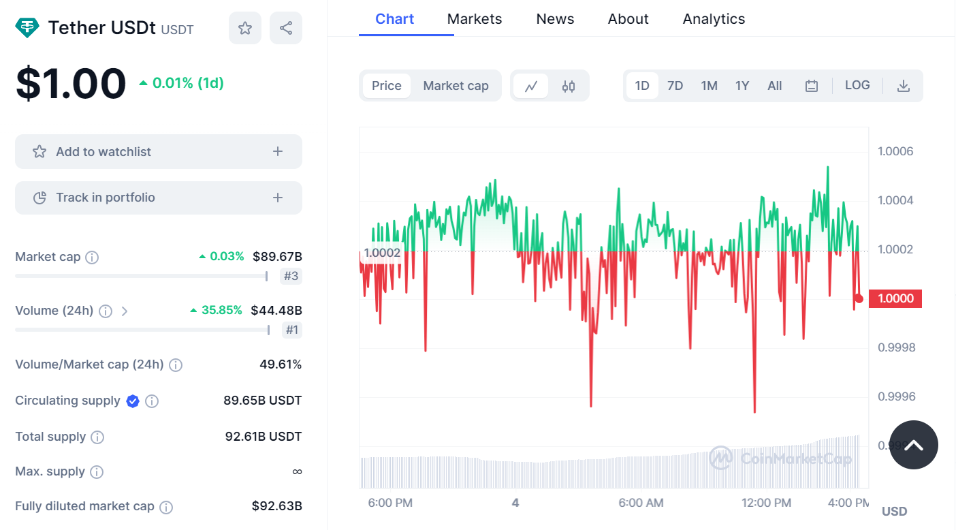Set chart range to 1D
Image resolution: width=956 pixels, height=530 pixels.
(x=642, y=86)
